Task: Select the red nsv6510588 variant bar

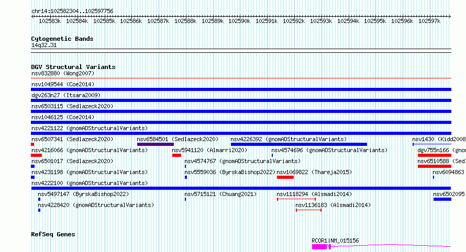Action: pos(435,166)
